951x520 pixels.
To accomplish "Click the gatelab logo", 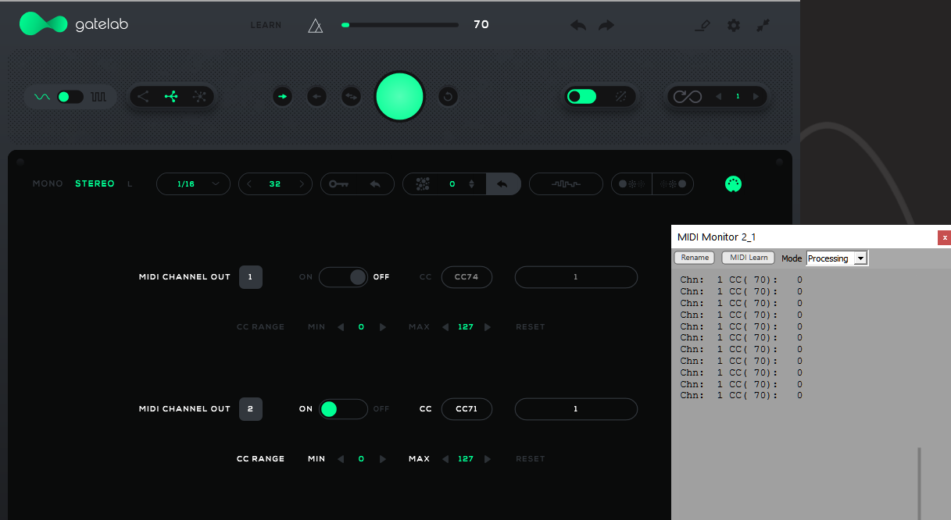I will [x=73, y=24].
